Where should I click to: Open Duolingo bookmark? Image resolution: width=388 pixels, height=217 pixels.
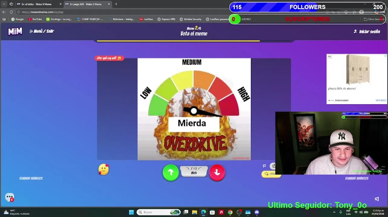(59, 19)
